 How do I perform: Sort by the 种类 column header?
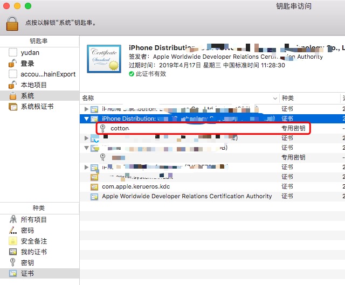coord(309,98)
